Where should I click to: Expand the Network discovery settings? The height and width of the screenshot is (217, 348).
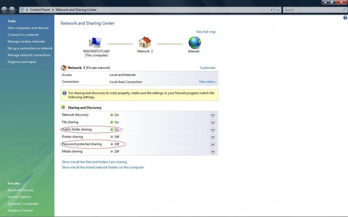(213, 115)
